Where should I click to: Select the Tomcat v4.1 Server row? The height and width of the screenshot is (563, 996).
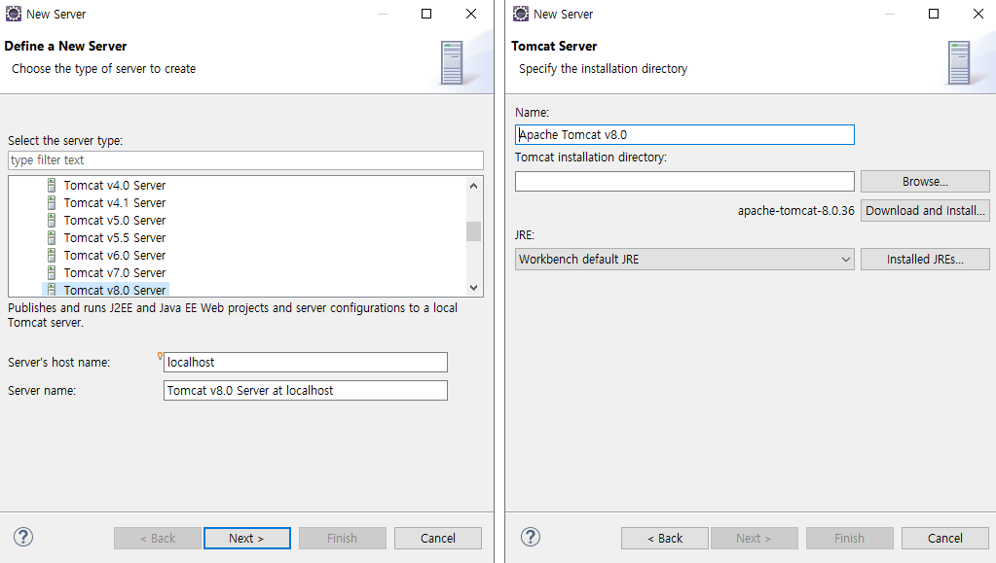[x=114, y=203]
